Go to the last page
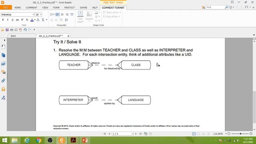 [x=140, y=134]
